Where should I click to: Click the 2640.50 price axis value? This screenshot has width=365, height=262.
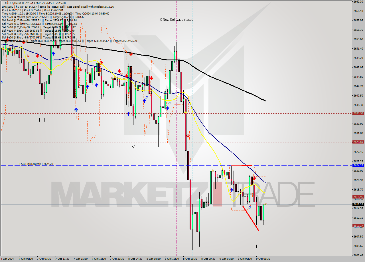point(358,95)
